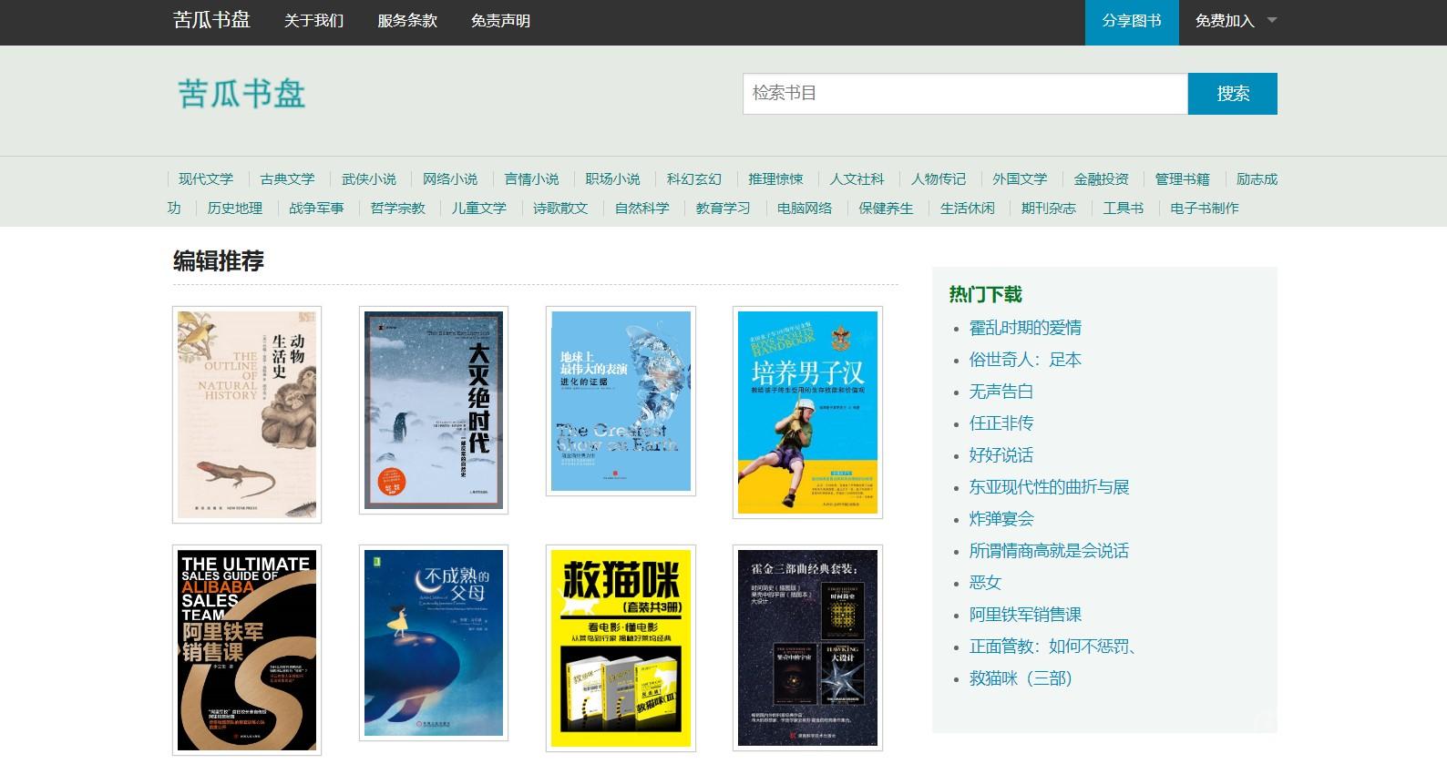Open 霍乱时期的爱情 in hot downloads

coord(1025,328)
